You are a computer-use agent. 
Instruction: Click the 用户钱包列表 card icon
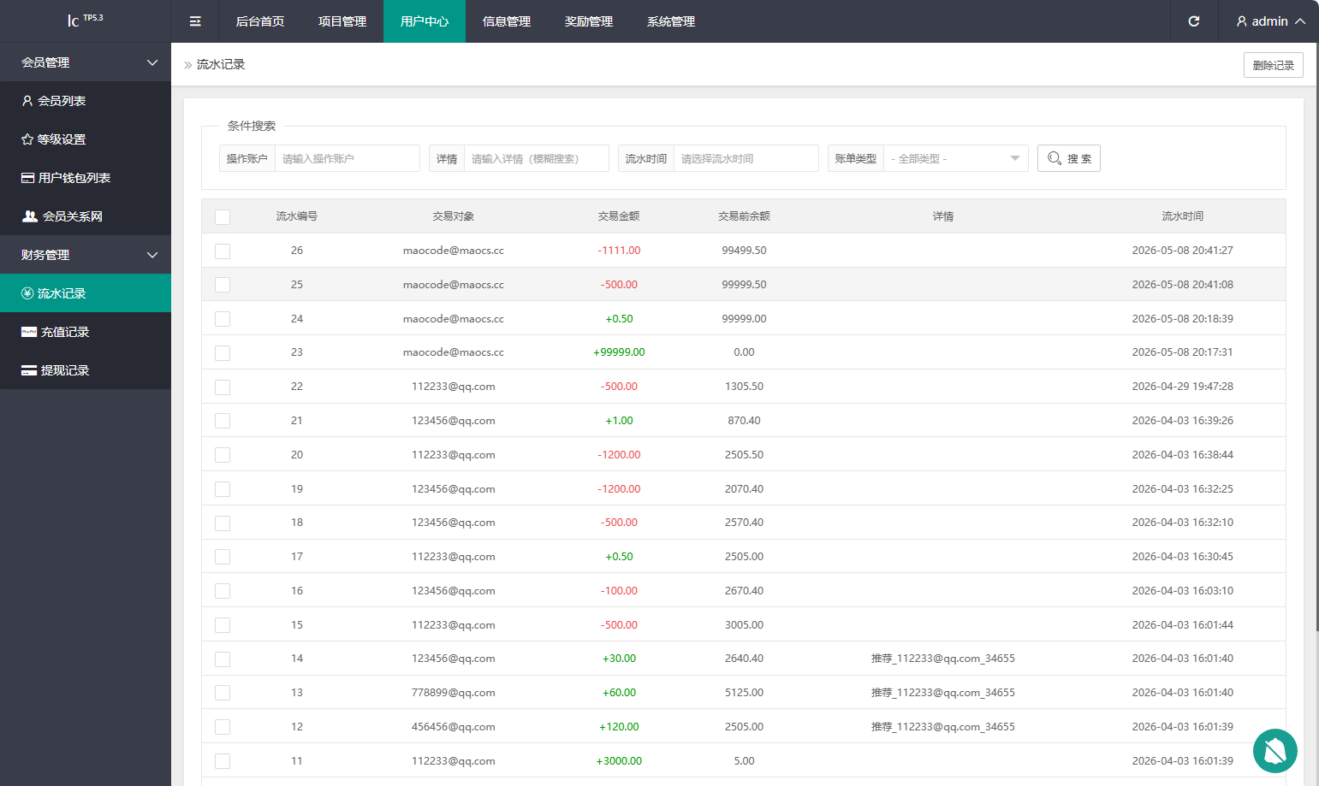27,178
